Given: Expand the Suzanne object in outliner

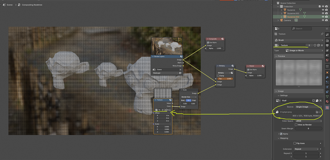Looking at the screenshot, I should pyautogui.click(x=282, y=10).
